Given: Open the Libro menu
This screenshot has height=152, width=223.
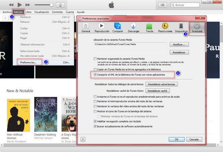Looking at the screenshot, I should click(x=28, y=12).
